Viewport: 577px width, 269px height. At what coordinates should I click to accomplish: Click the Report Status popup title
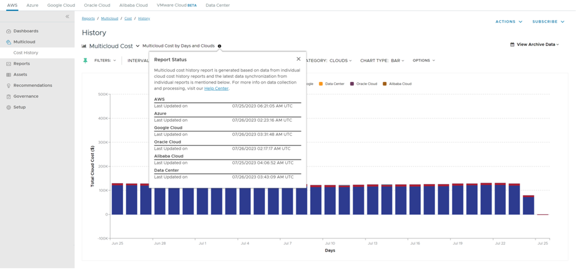coord(170,60)
